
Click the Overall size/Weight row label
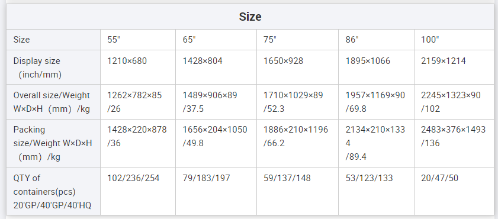[53, 102]
